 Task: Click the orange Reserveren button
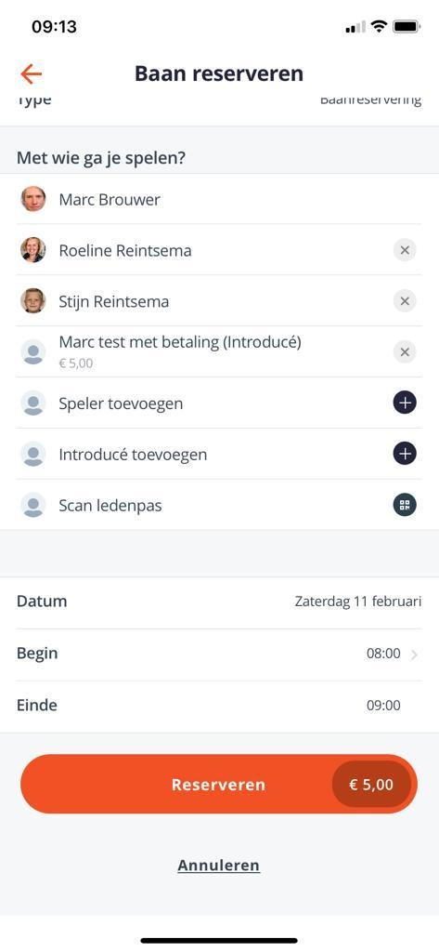click(x=219, y=785)
